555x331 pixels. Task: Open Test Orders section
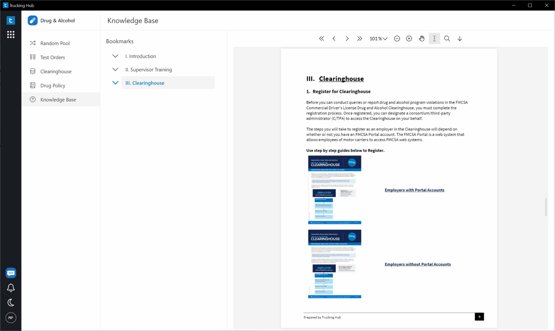click(x=61, y=57)
